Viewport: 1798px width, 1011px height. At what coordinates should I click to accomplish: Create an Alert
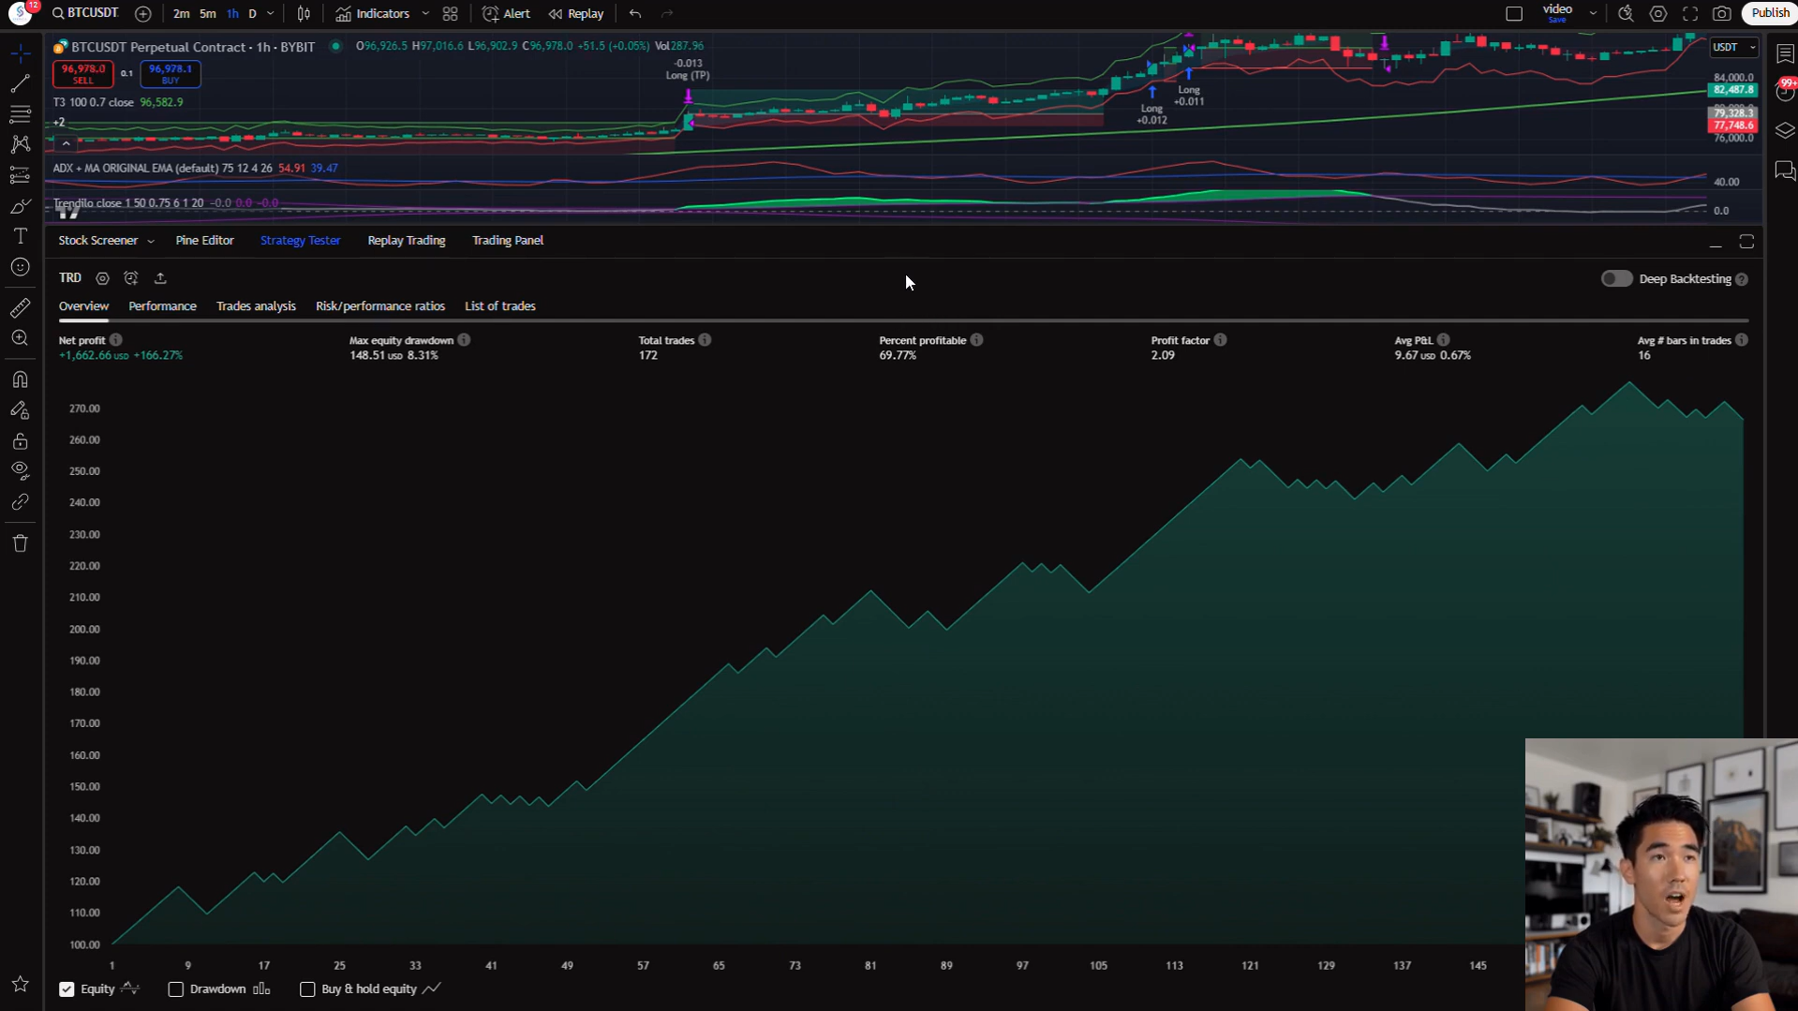(x=506, y=13)
